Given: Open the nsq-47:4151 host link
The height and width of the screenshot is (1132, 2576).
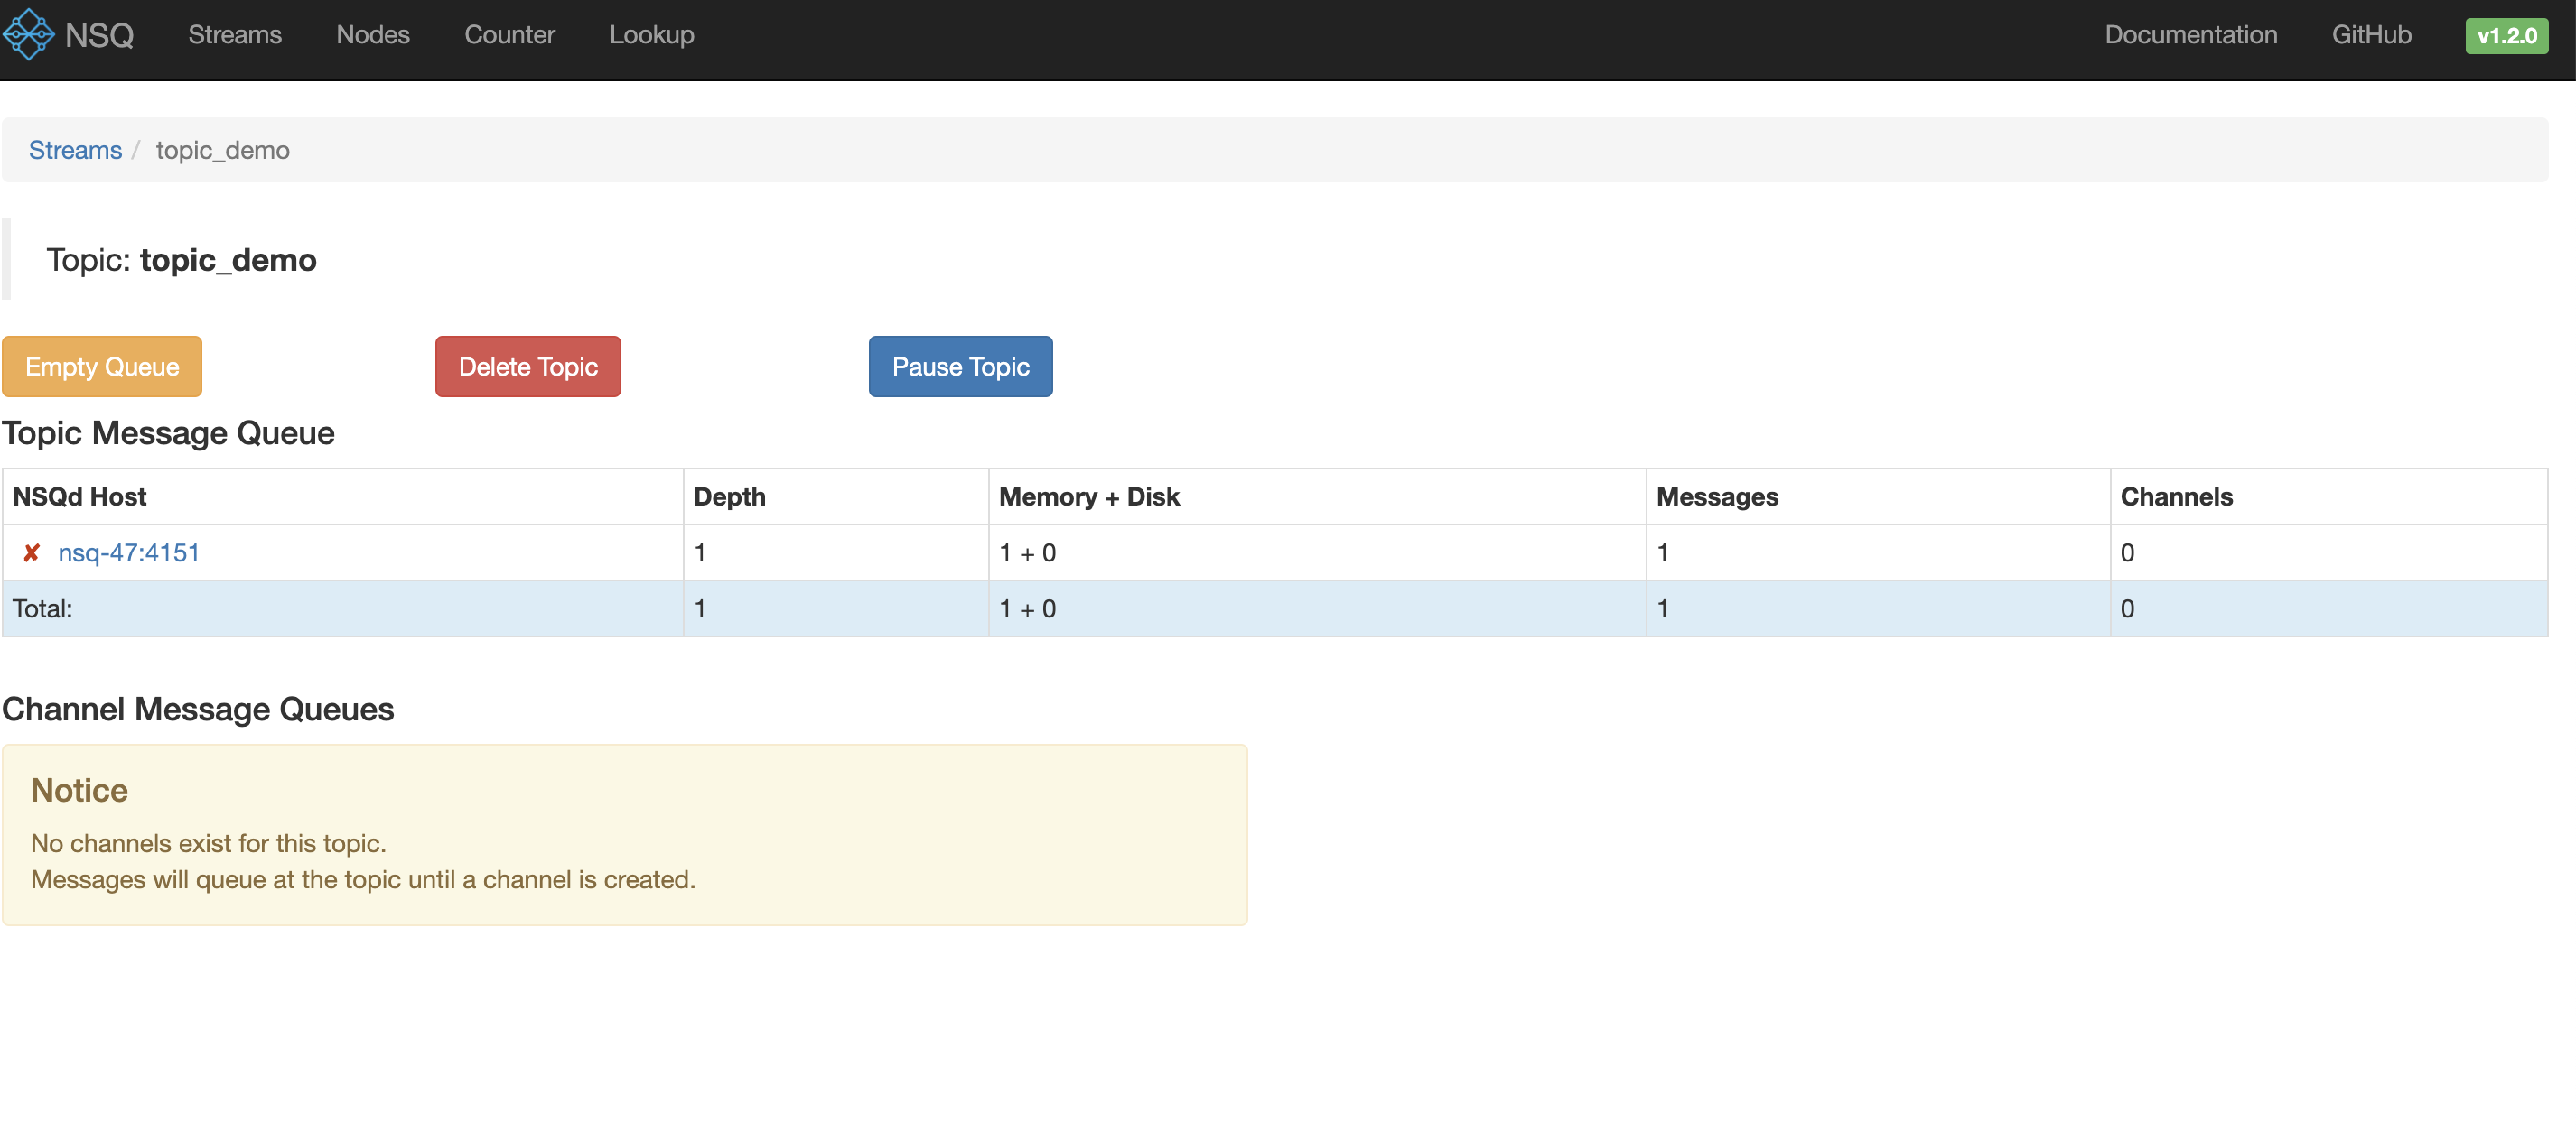Looking at the screenshot, I should click(129, 552).
